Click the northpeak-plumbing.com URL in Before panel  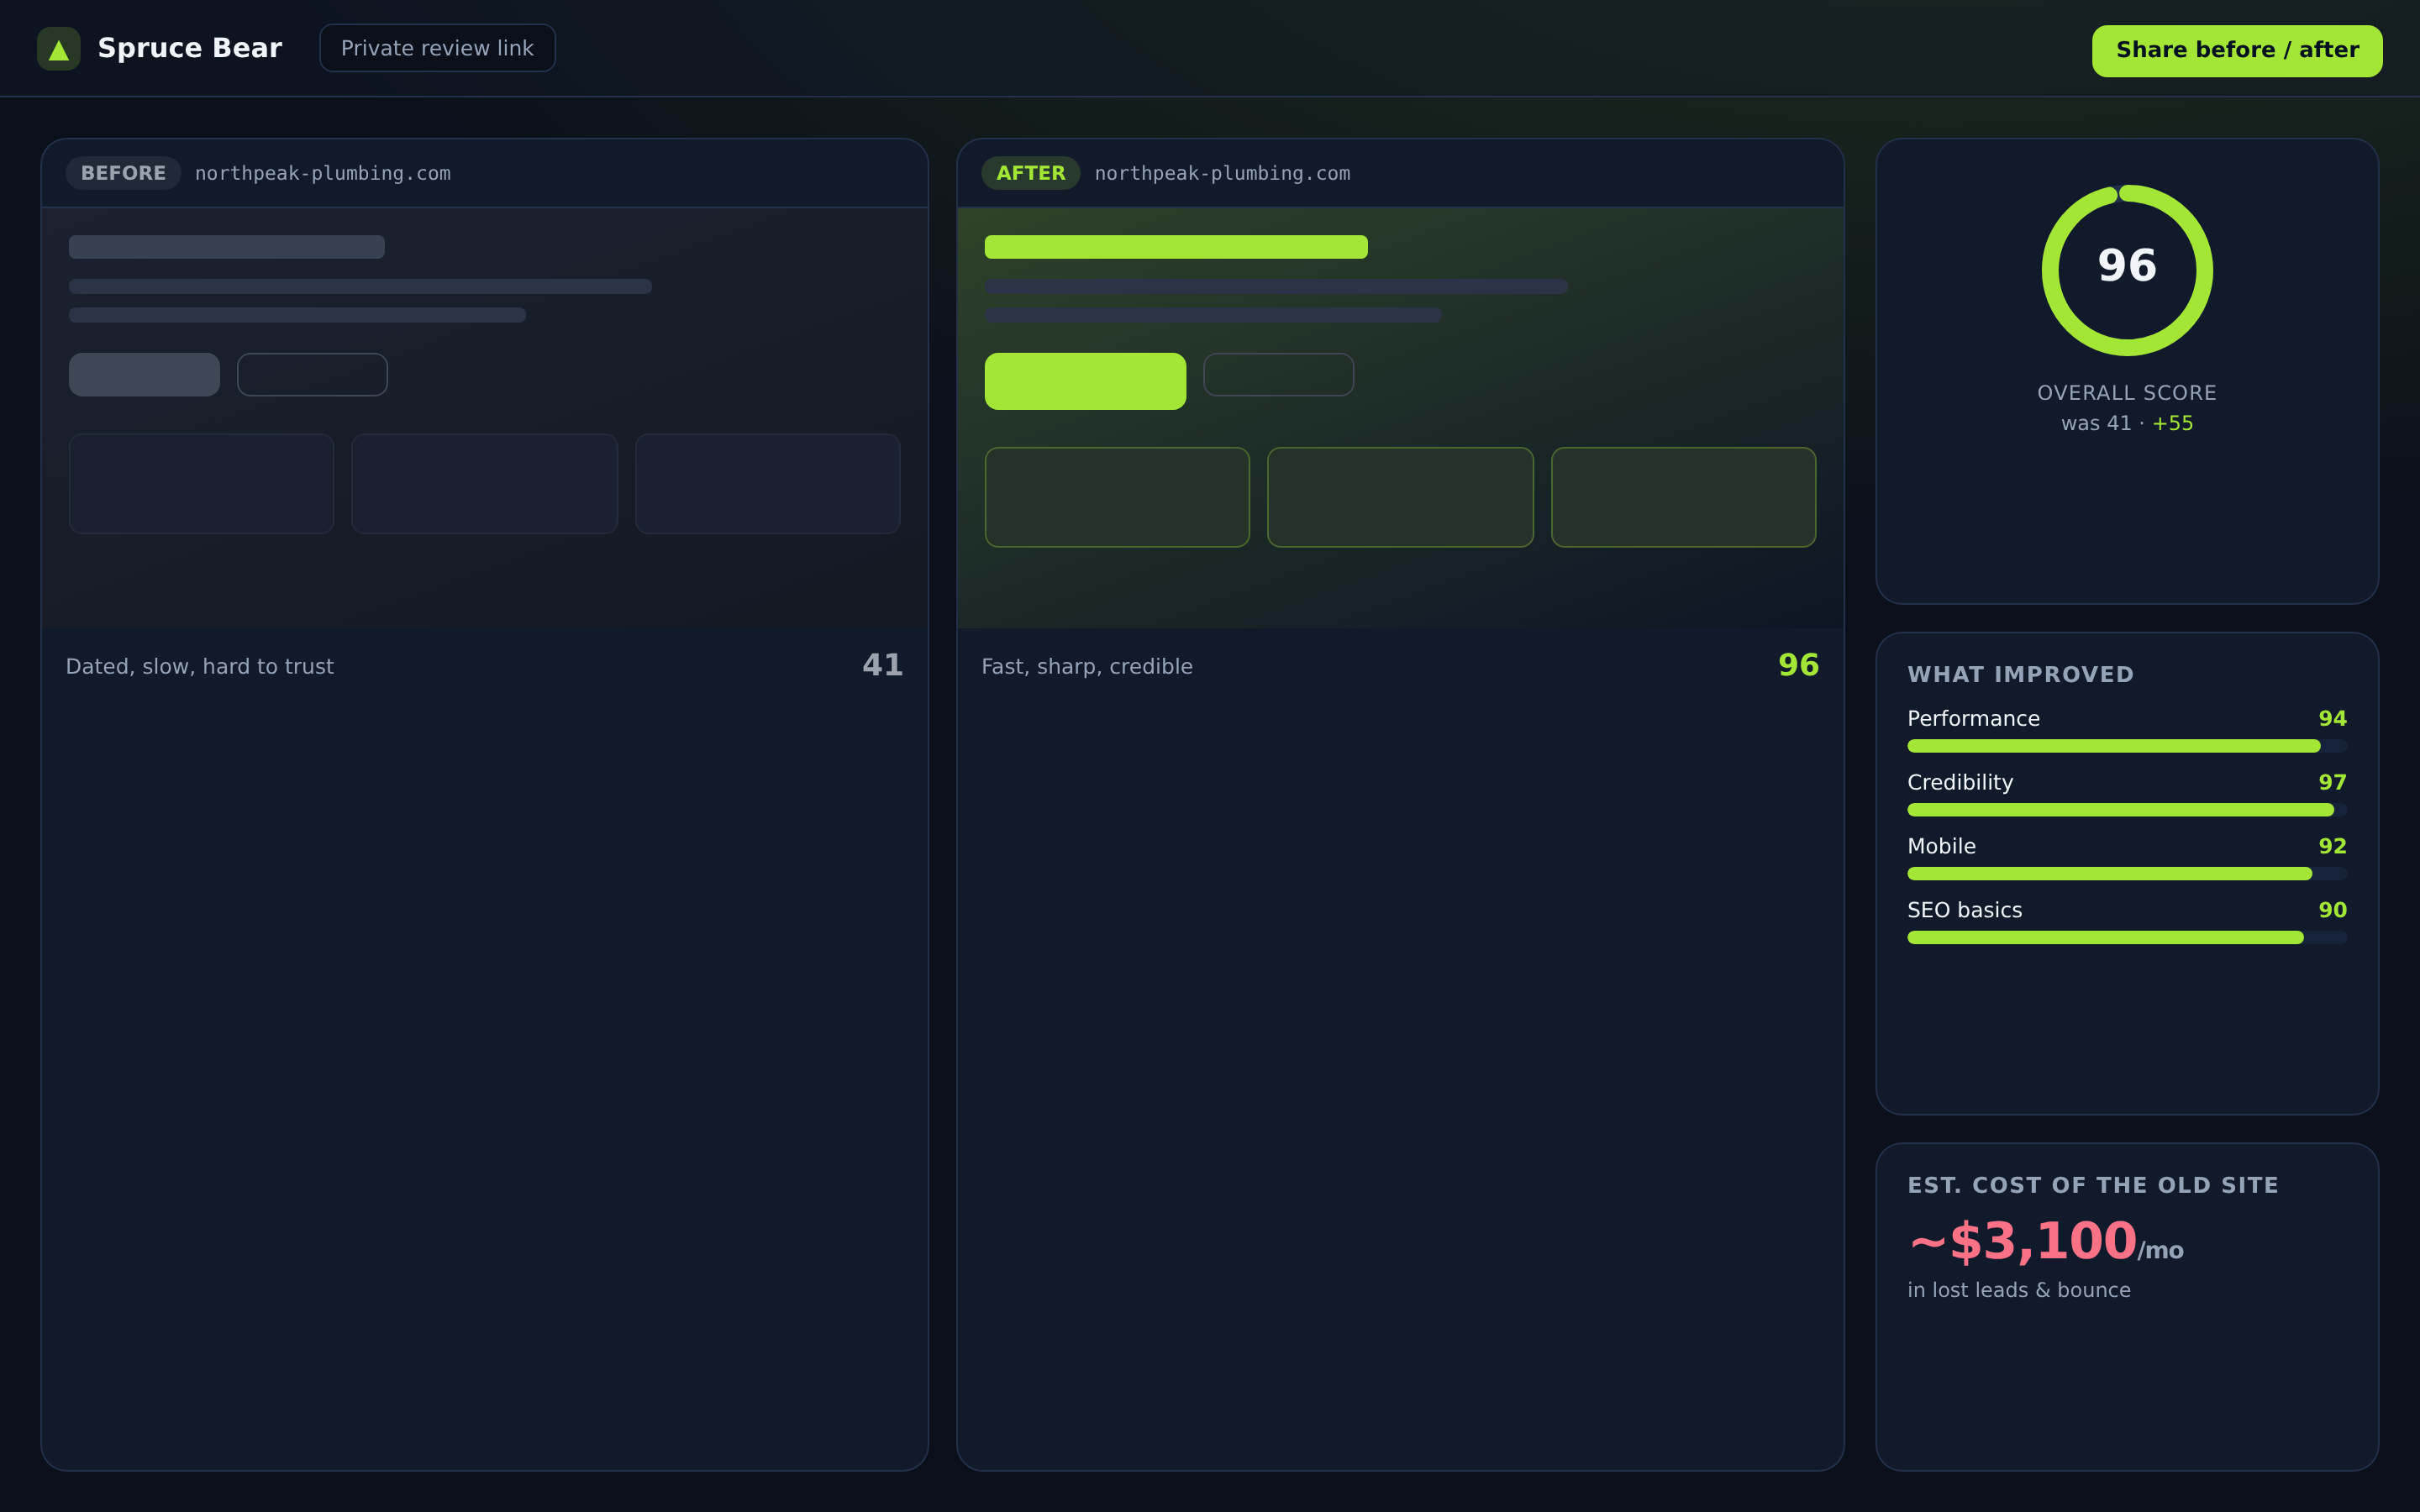pyautogui.click(x=323, y=173)
